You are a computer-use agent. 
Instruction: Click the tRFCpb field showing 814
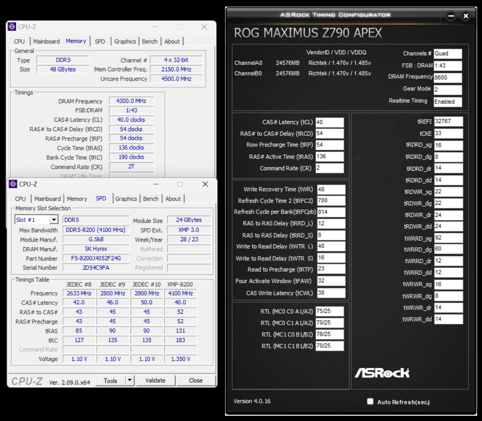(331, 212)
